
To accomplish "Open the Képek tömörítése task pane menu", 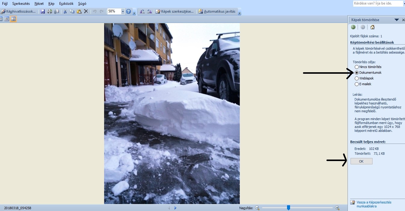I will 397,20.
